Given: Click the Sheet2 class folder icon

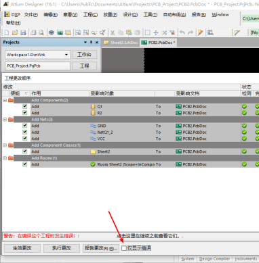Looking at the screenshot, I should 93,151.
